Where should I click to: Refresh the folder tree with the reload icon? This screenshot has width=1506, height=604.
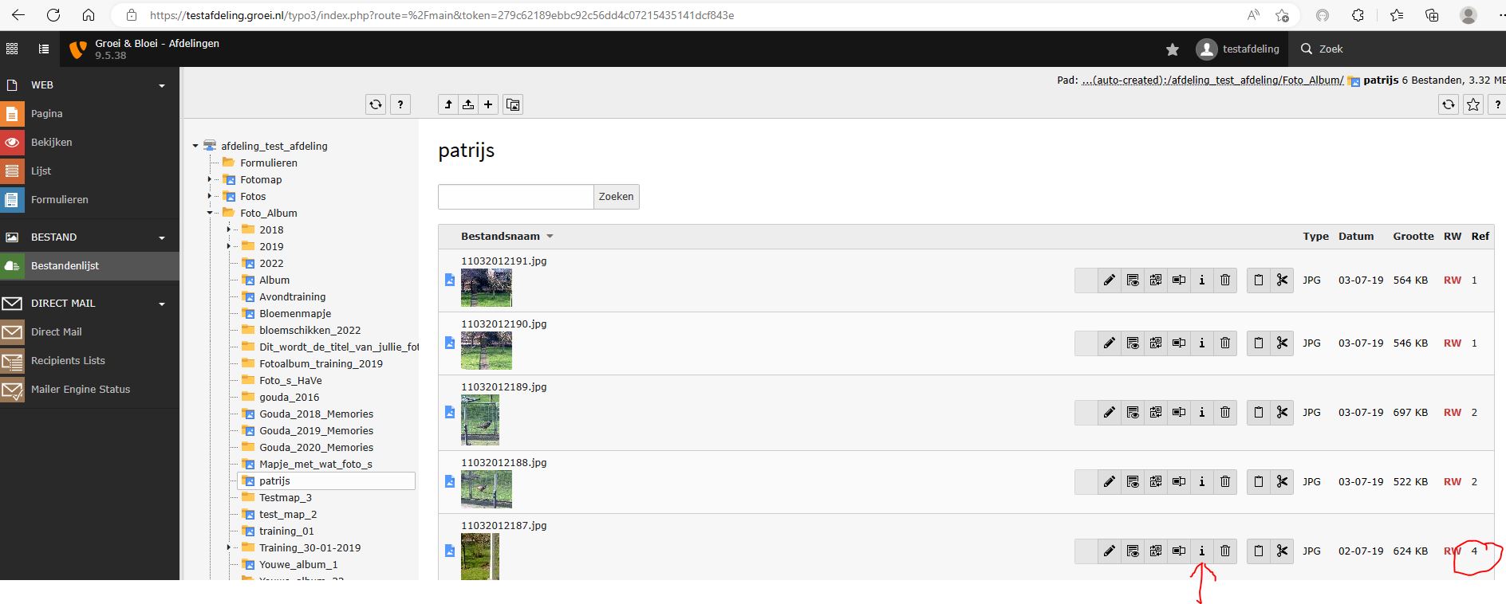coord(376,104)
